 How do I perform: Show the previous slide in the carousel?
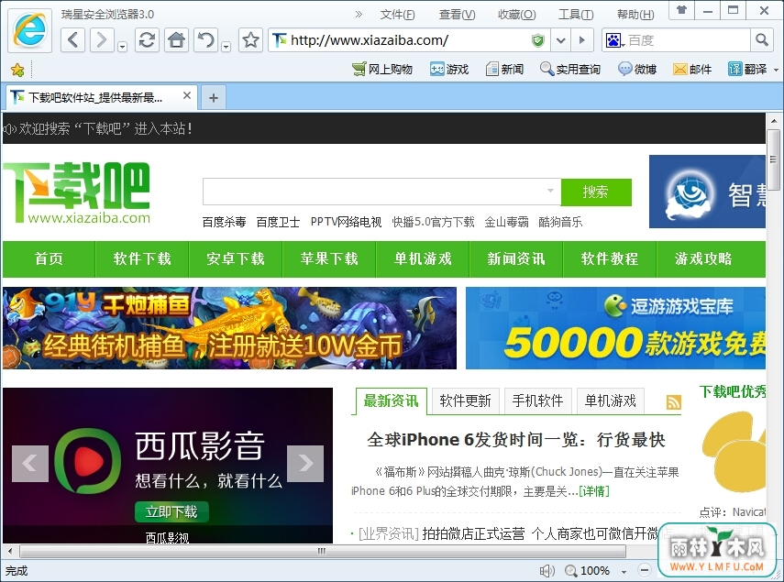(x=30, y=464)
